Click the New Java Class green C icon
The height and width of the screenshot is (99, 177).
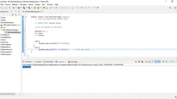[x=38, y=8]
